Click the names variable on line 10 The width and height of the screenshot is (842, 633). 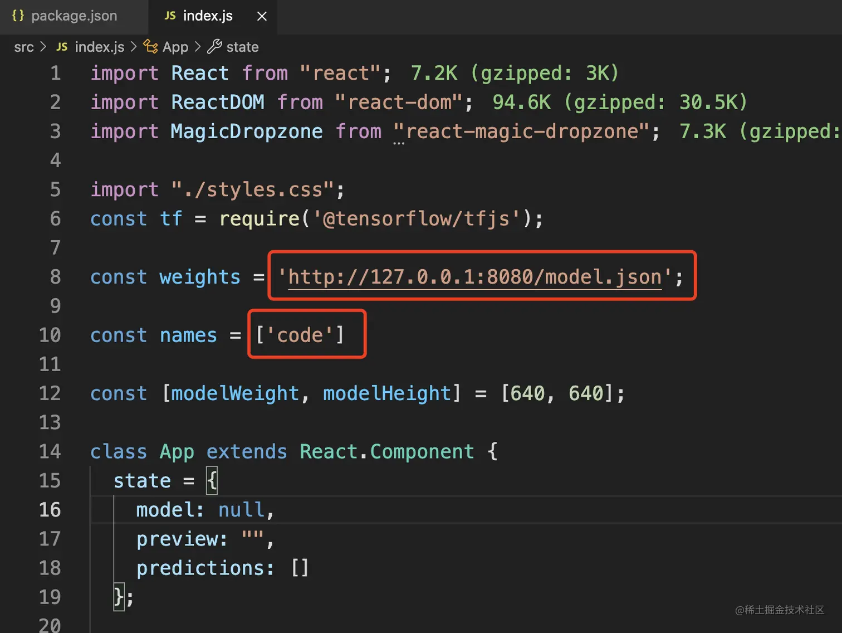click(x=188, y=335)
